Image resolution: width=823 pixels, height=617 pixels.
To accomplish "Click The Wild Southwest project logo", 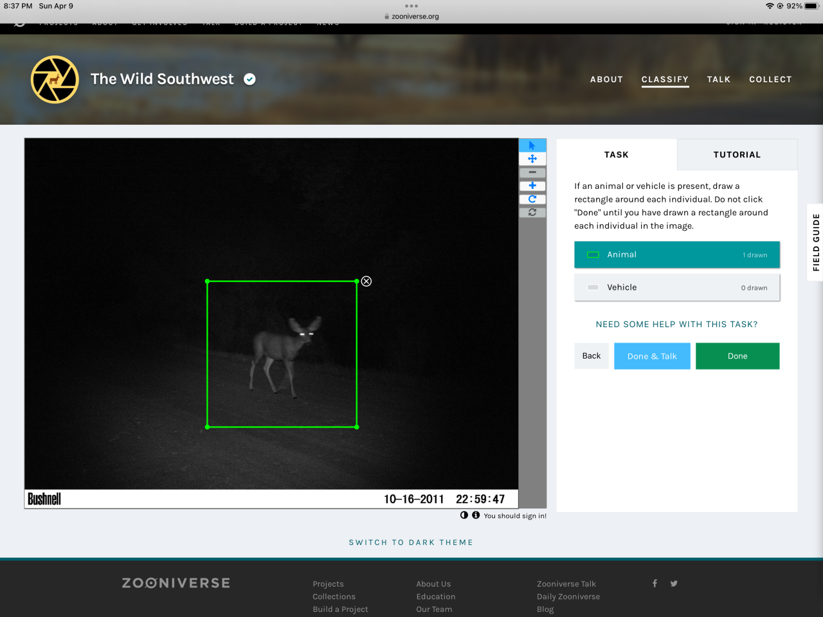I will (55, 79).
